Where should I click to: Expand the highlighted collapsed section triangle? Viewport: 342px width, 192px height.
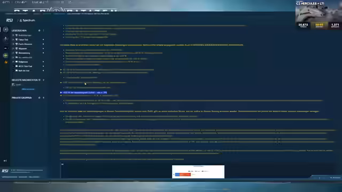[61, 92]
